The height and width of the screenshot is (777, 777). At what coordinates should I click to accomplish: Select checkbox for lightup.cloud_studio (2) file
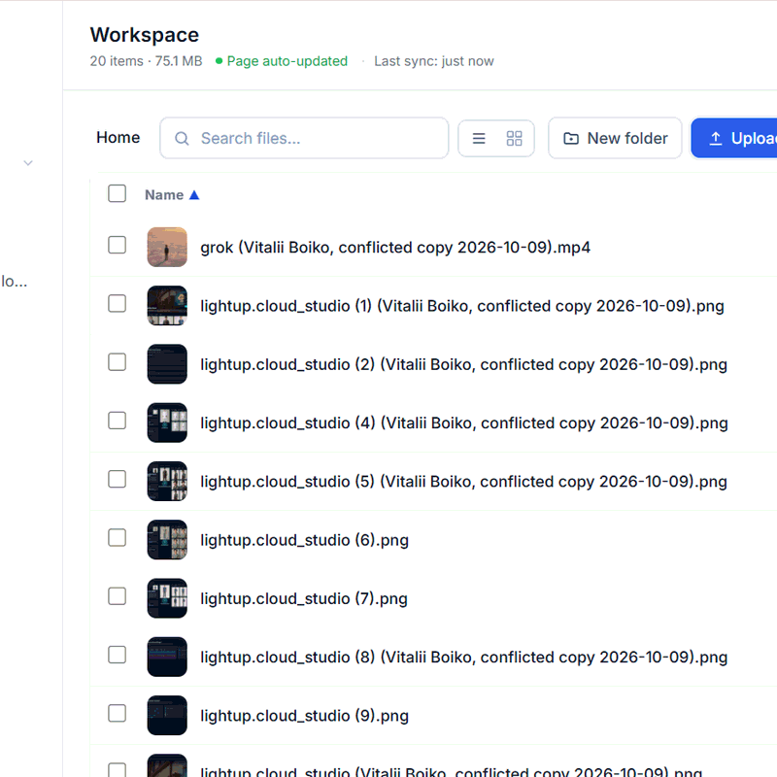[117, 361]
